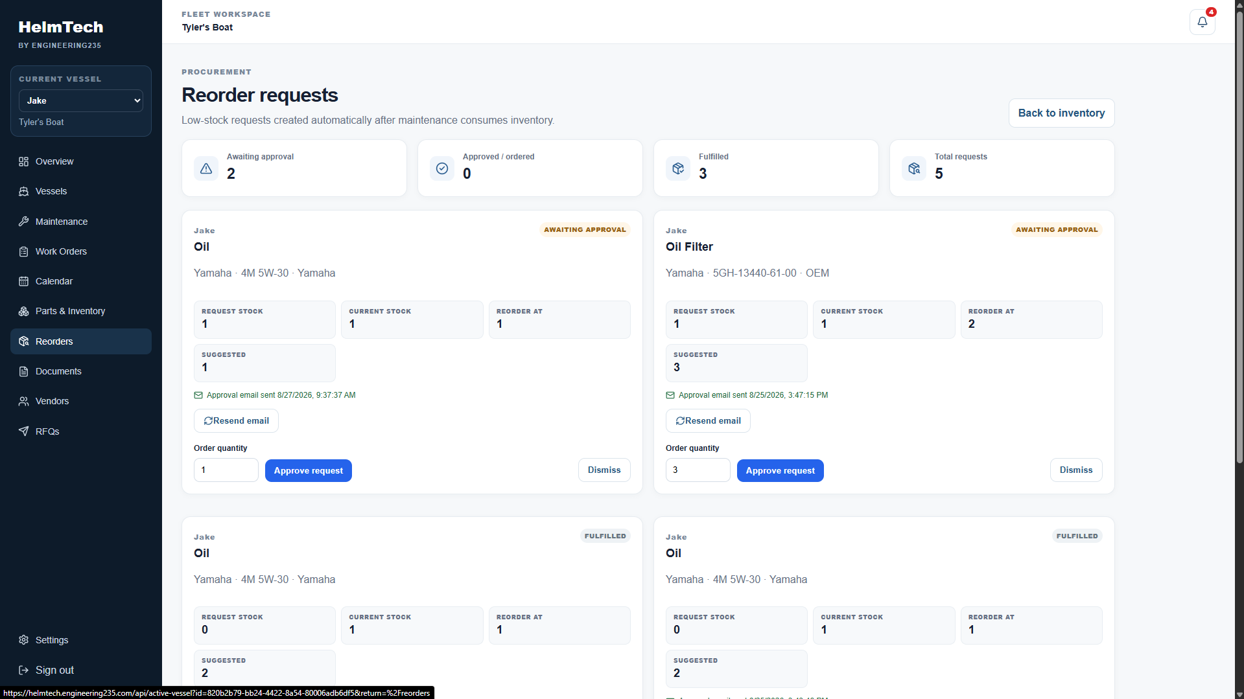Image resolution: width=1244 pixels, height=699 pixels.
Task: Open the current vessel dropdown showing Jake
Action: point(81,100)
